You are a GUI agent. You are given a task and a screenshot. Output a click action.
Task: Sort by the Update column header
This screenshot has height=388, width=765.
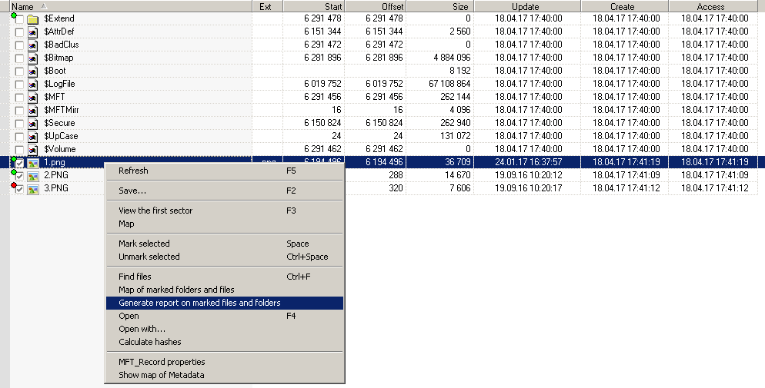[526, 6]
